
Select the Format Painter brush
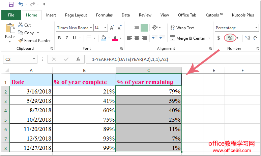(21, 41)
